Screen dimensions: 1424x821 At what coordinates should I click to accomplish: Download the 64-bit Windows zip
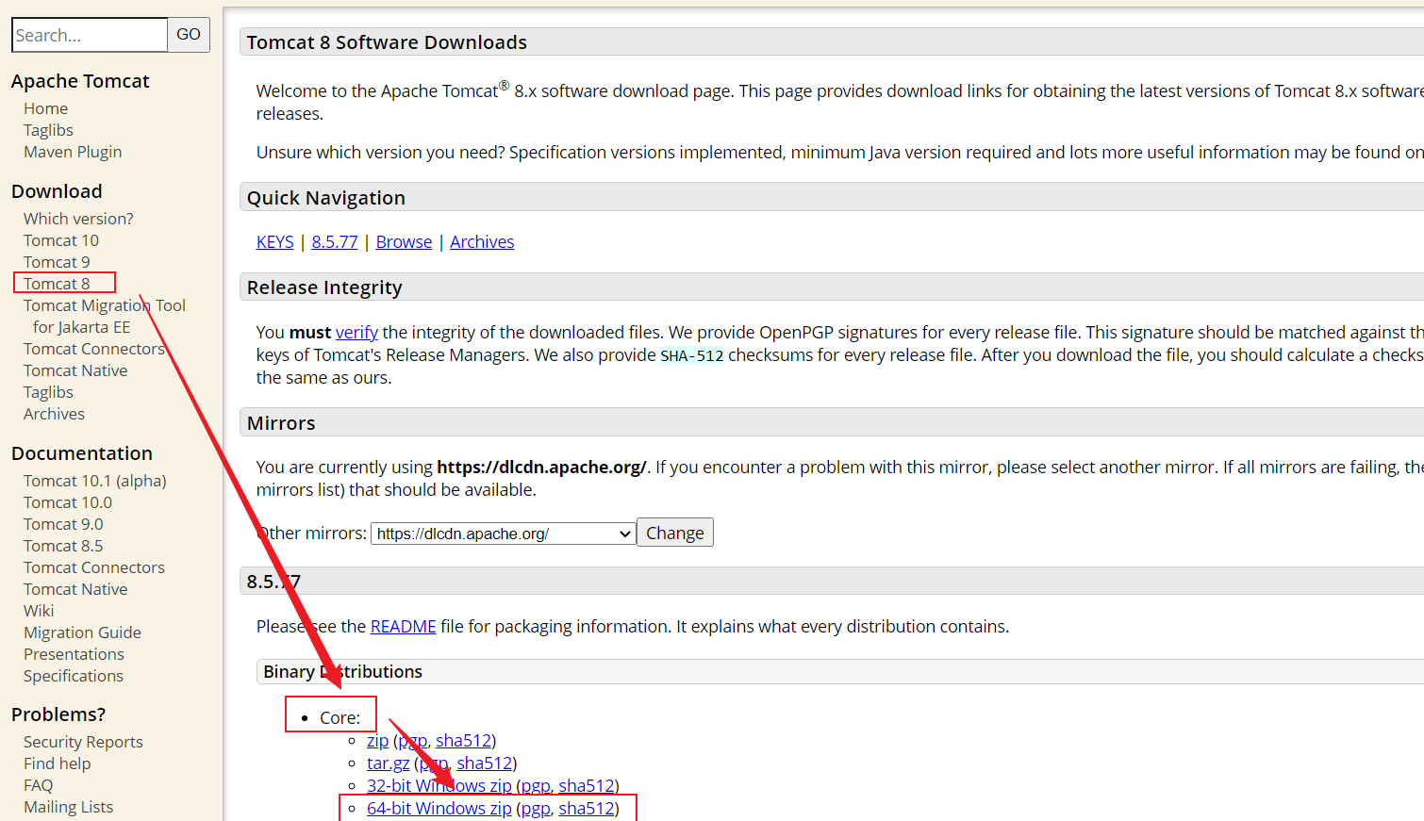[439, 809]
